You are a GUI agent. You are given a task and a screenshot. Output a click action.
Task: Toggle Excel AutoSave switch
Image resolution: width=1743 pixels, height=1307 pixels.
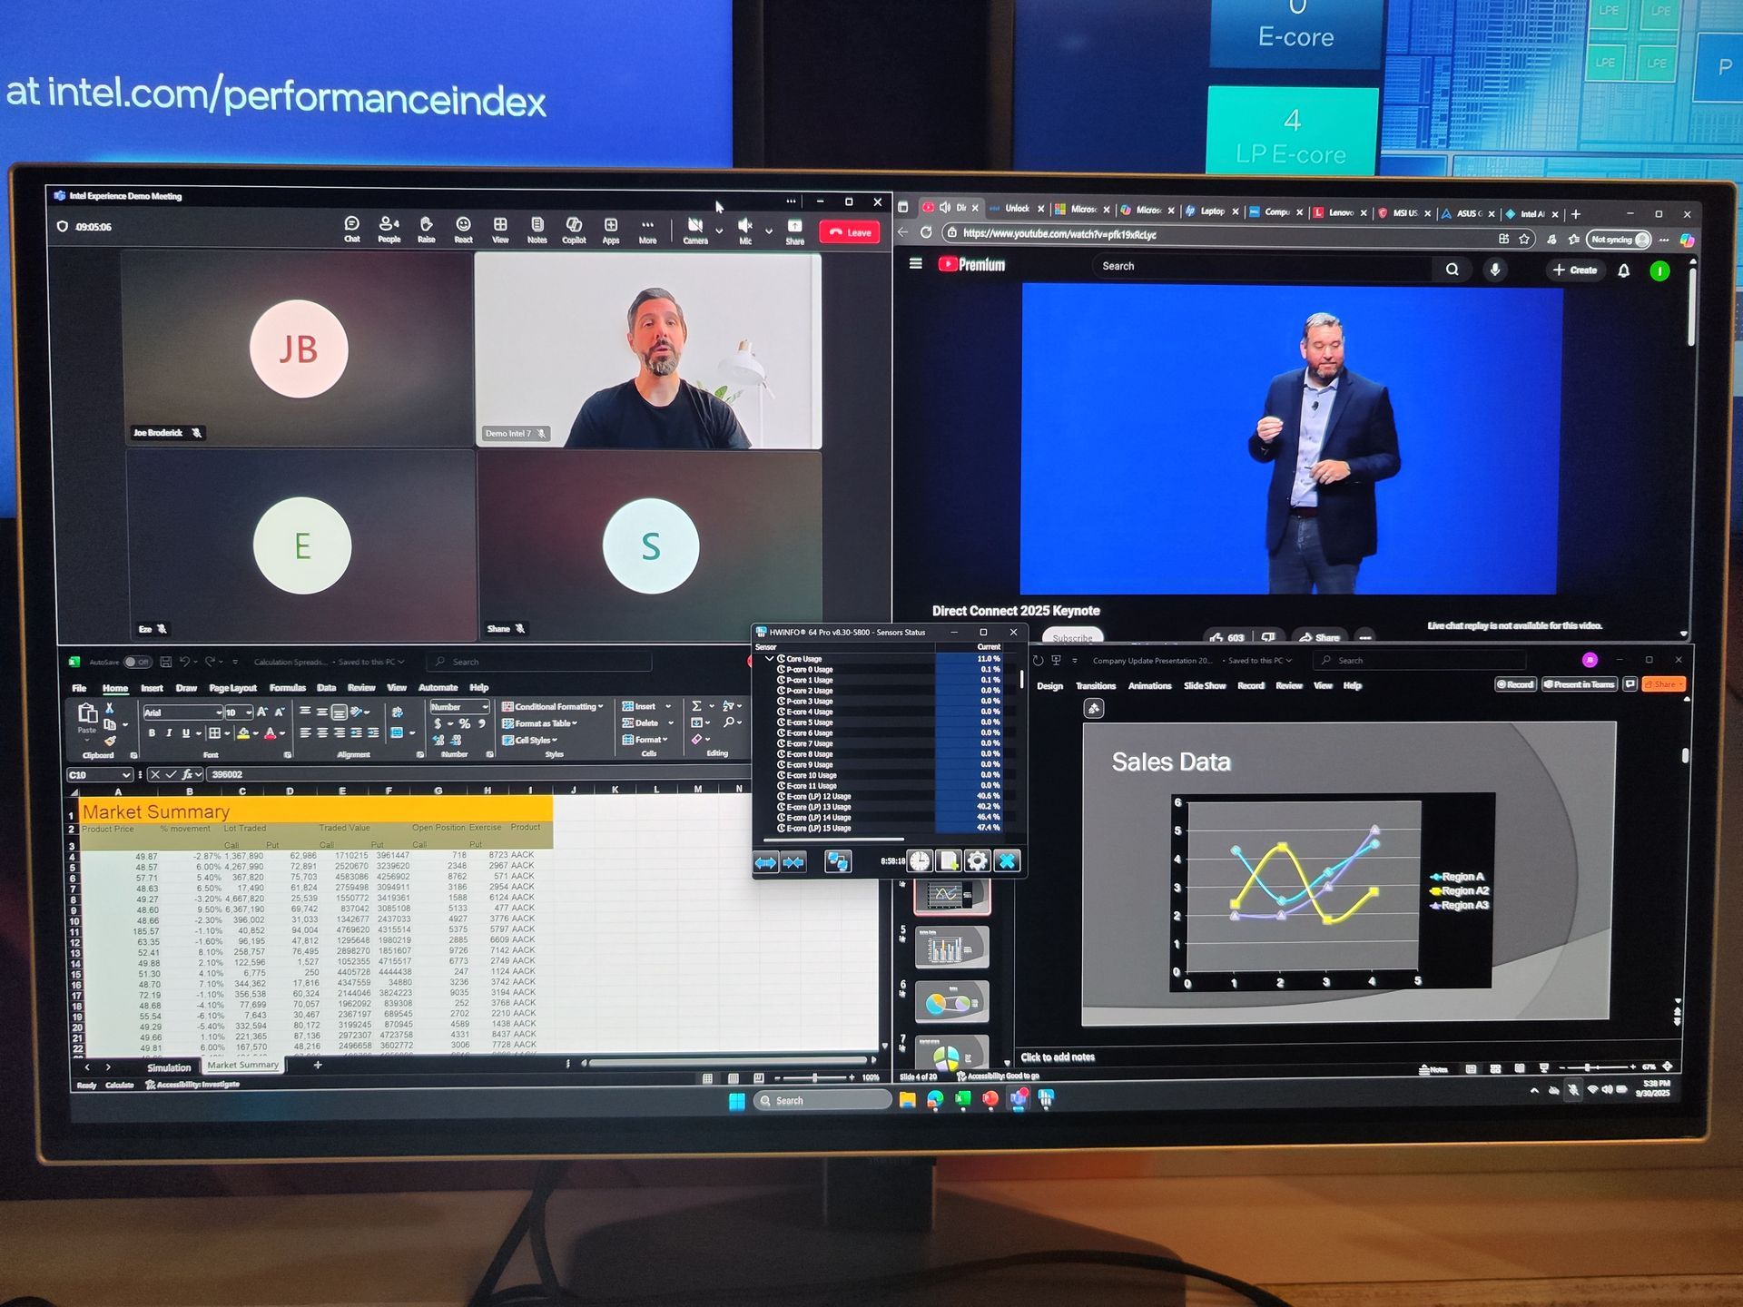[137, 662]
